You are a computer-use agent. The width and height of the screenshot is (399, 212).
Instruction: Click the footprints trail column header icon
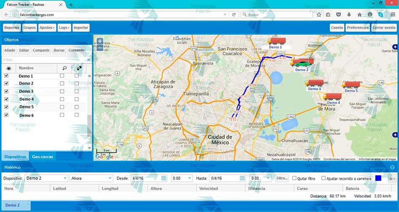click(79, 68)
